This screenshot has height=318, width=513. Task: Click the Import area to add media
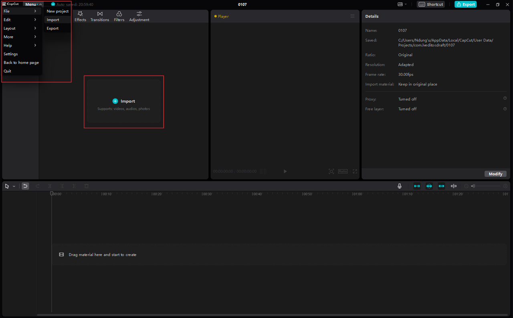pyautogui.click(x=123, y=102)
